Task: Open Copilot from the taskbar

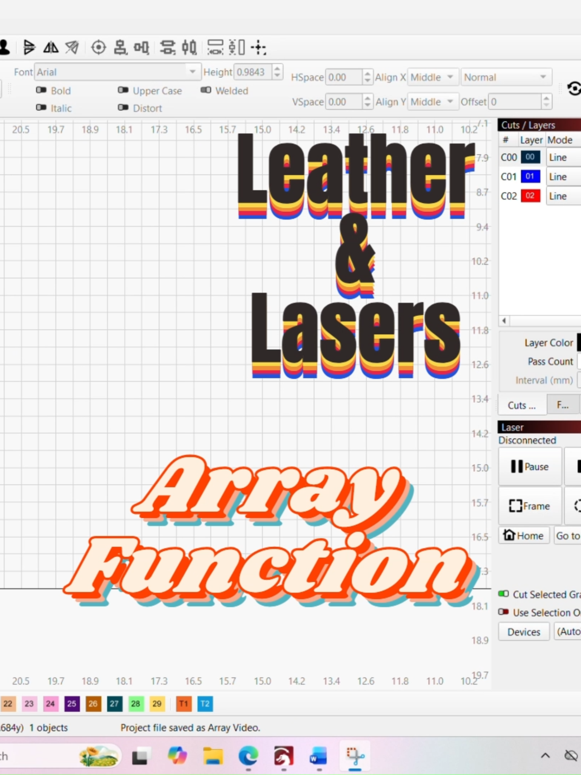Action: [x=177, y=756]
